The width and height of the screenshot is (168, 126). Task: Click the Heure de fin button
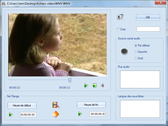[x=91, y=105]
